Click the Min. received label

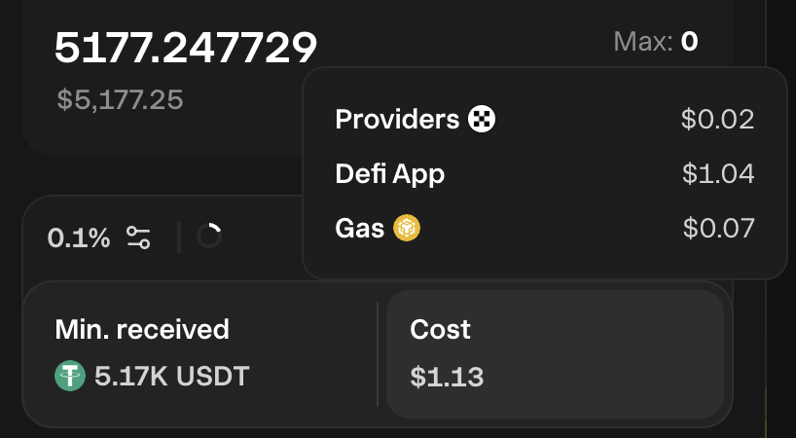point(142,329)
